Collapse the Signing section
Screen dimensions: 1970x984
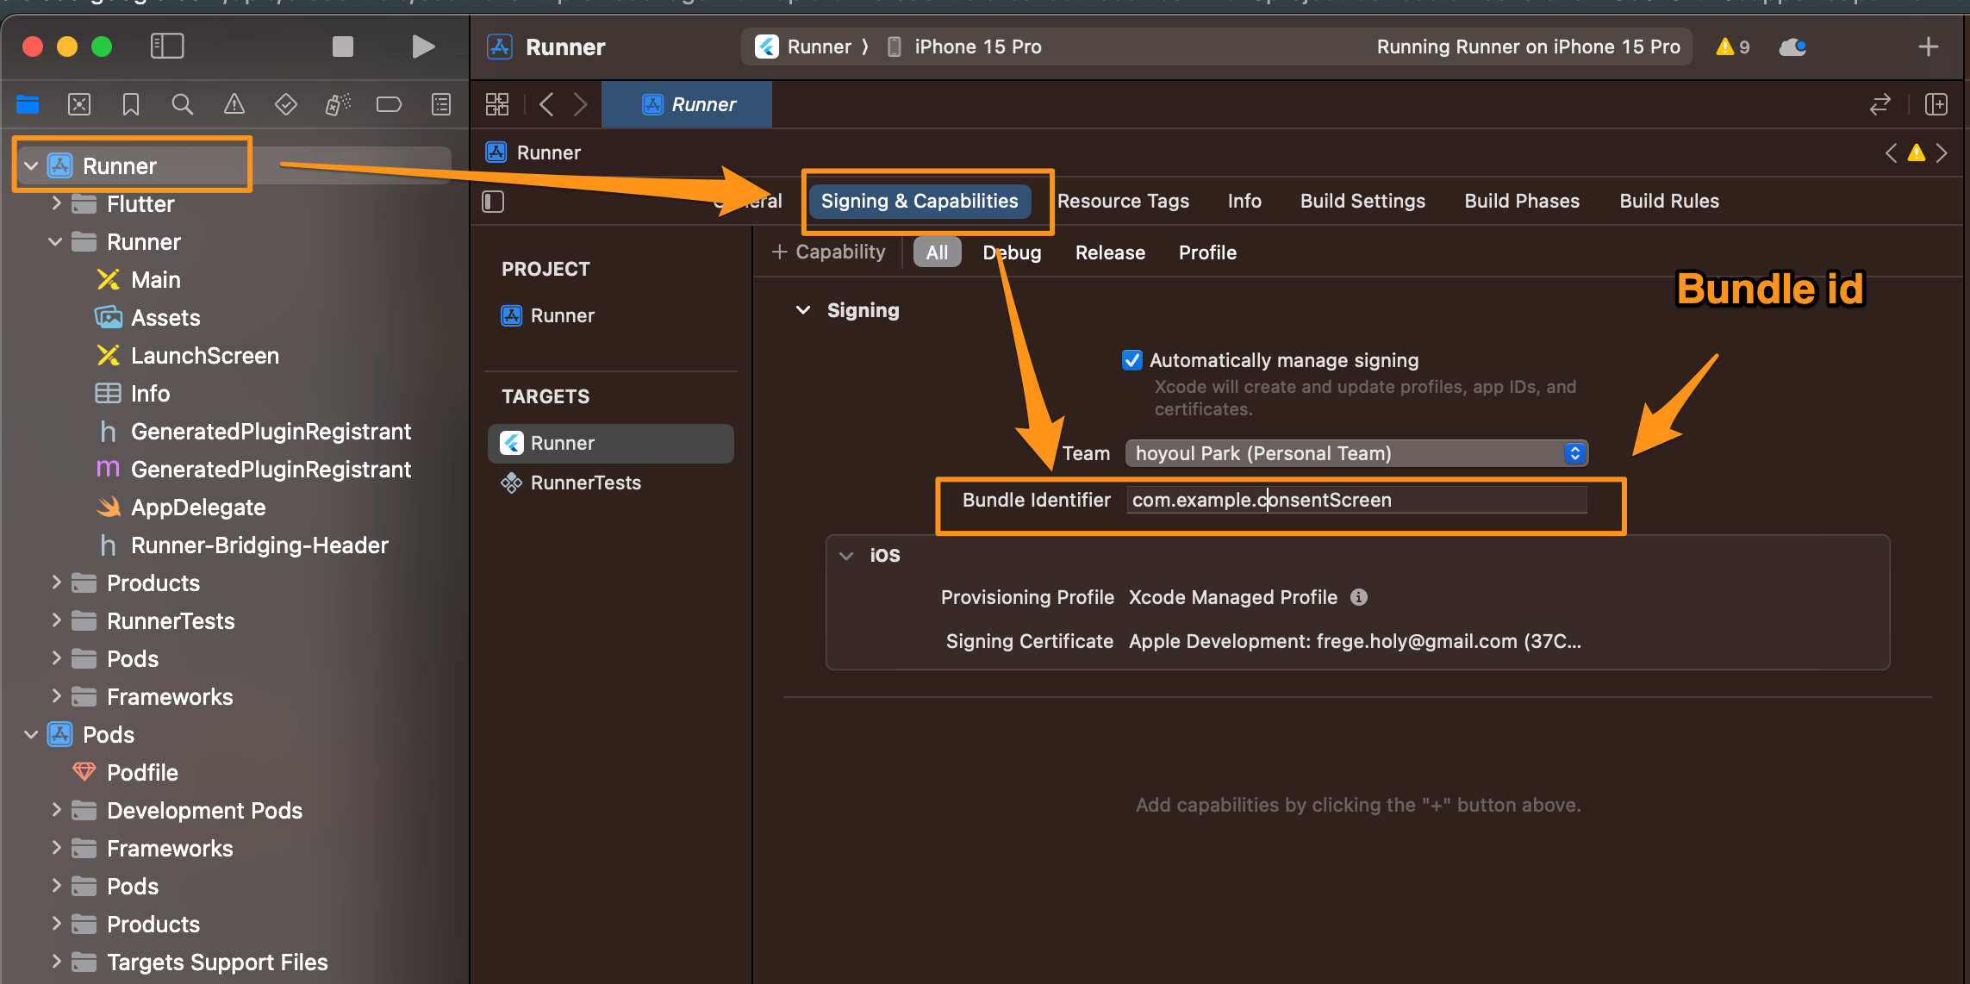tap(803, 310)
